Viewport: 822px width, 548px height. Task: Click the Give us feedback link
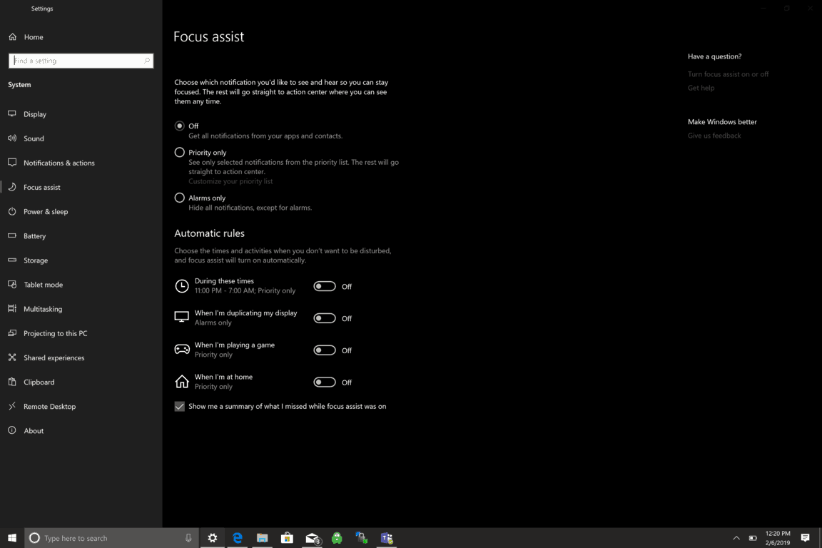[714, 136]
